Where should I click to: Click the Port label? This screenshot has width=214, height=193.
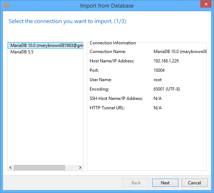coord(94,70)
